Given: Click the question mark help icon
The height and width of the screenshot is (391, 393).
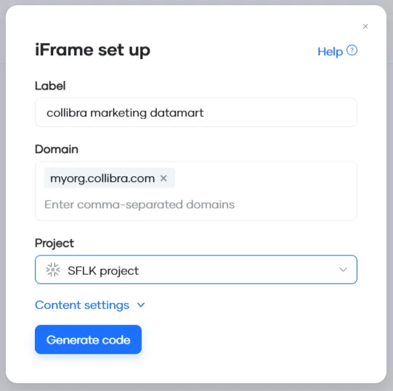Looking at the screenshot, I should pos(352,50).
